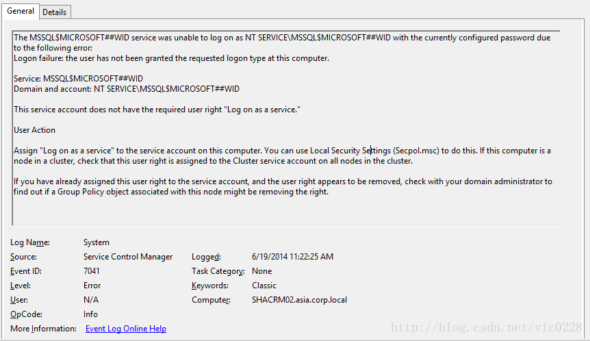The height and width of the screenshot is (341, 590).
Task: Click the "Computer:" label
Action: [211, 300]
